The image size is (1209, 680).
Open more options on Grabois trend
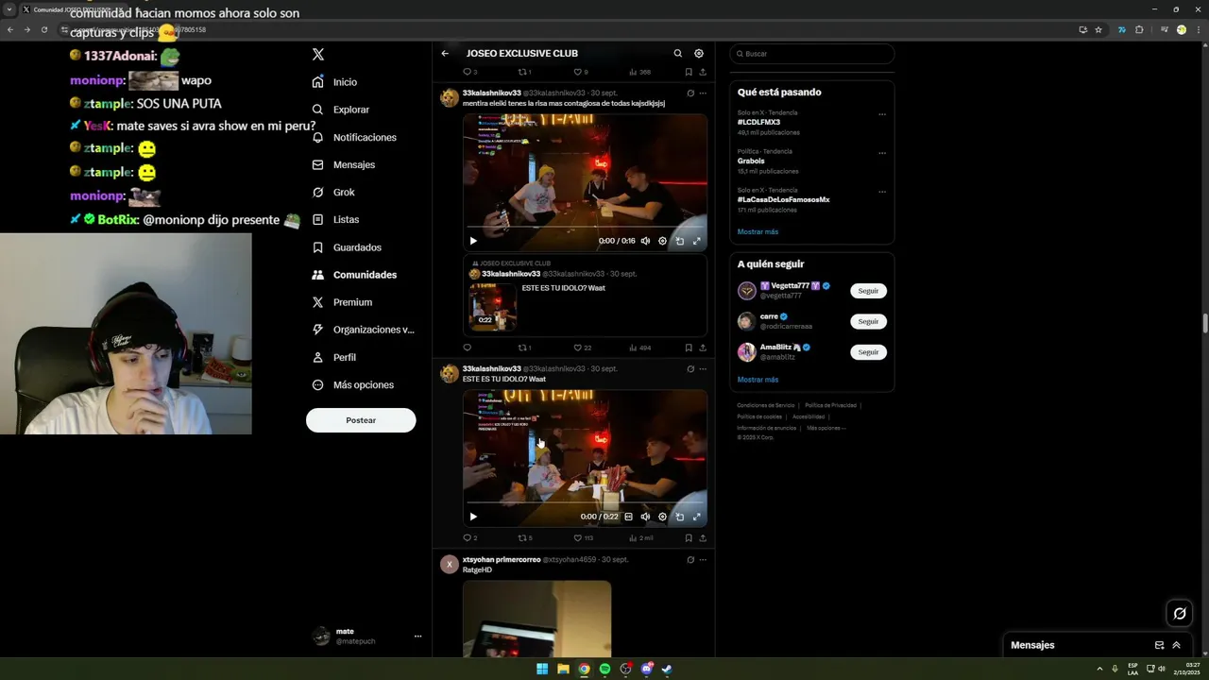point(882,153)
